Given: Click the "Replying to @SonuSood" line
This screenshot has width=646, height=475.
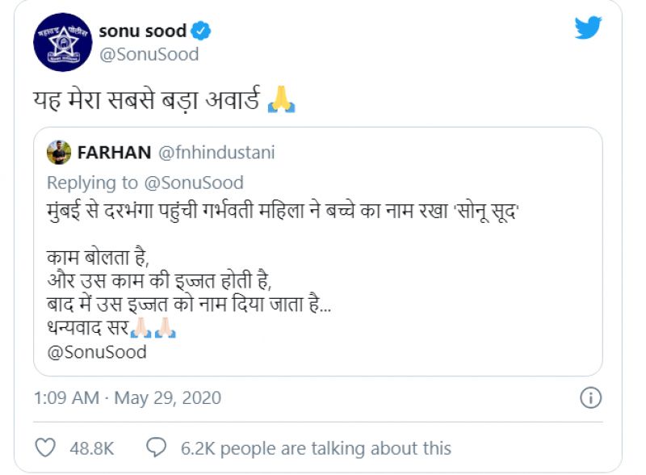Looking at the screenshot, I should click(x=145, y=183).
